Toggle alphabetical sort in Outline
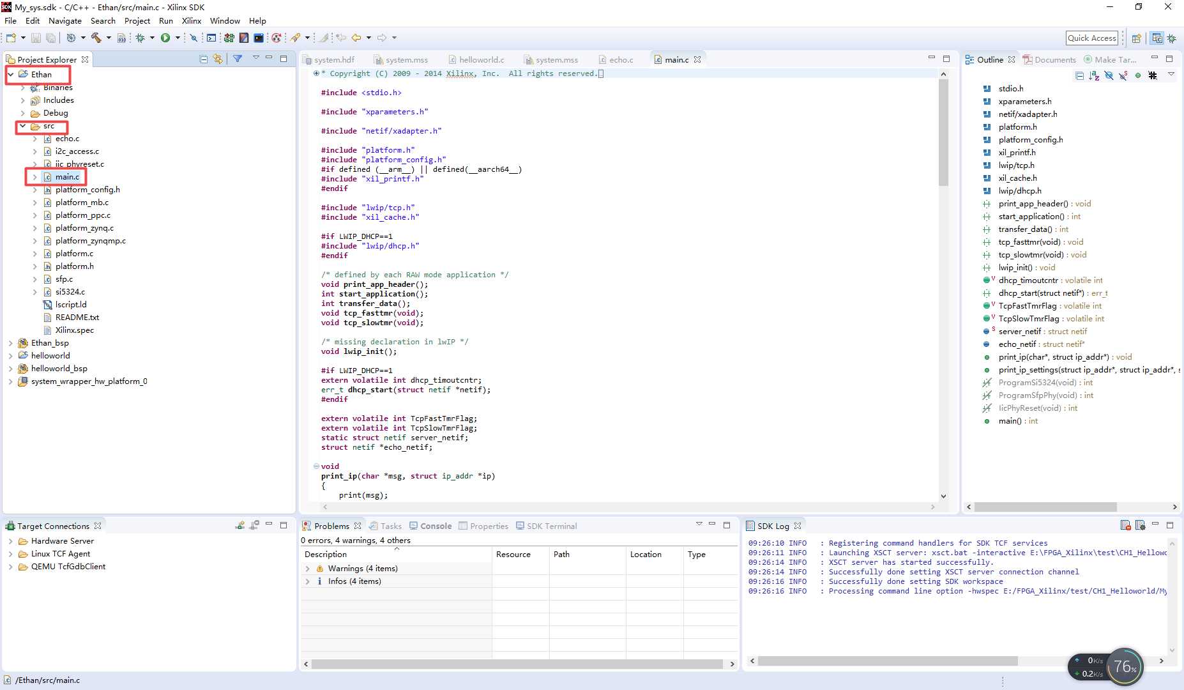The height and width of the screenshot is (690, 1184). pos(1094,75)
